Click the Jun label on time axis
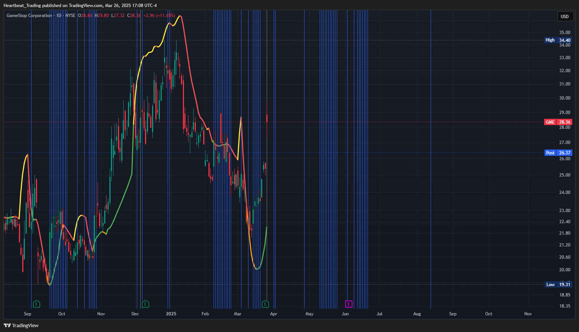This screenshot has height=332, width=579. tap(345, 314)
